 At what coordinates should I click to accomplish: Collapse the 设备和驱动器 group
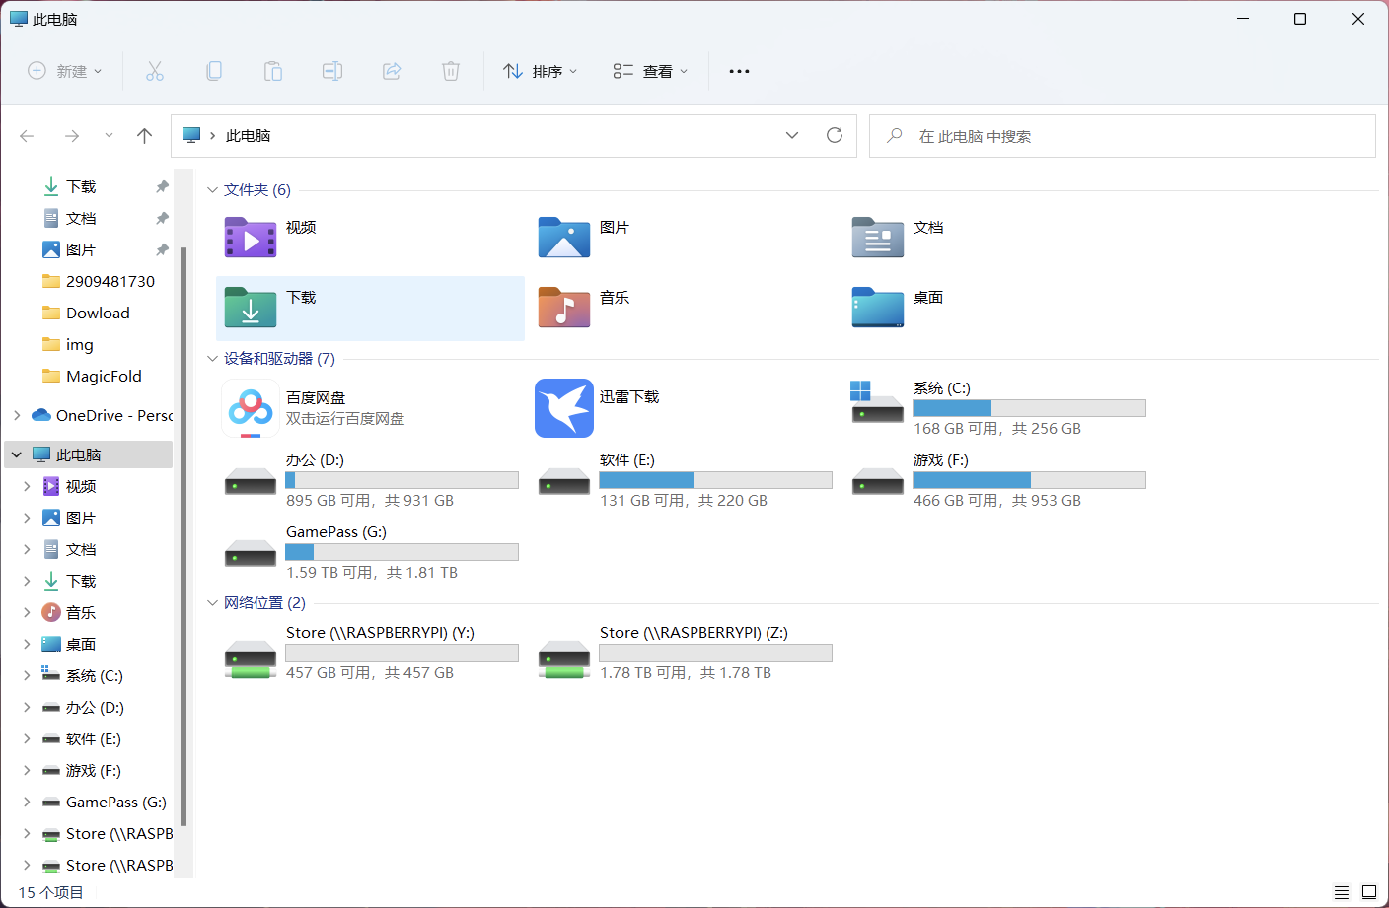212,359
